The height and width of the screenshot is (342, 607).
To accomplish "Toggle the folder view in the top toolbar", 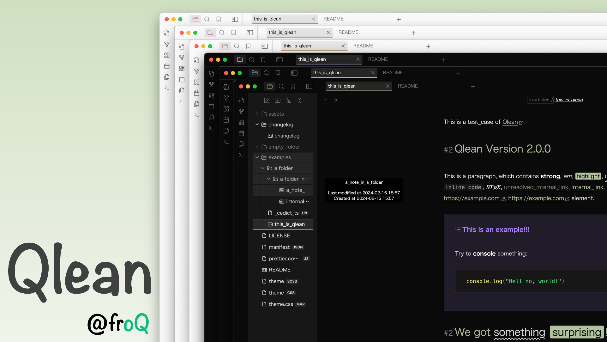I will [x=269, y=86].
